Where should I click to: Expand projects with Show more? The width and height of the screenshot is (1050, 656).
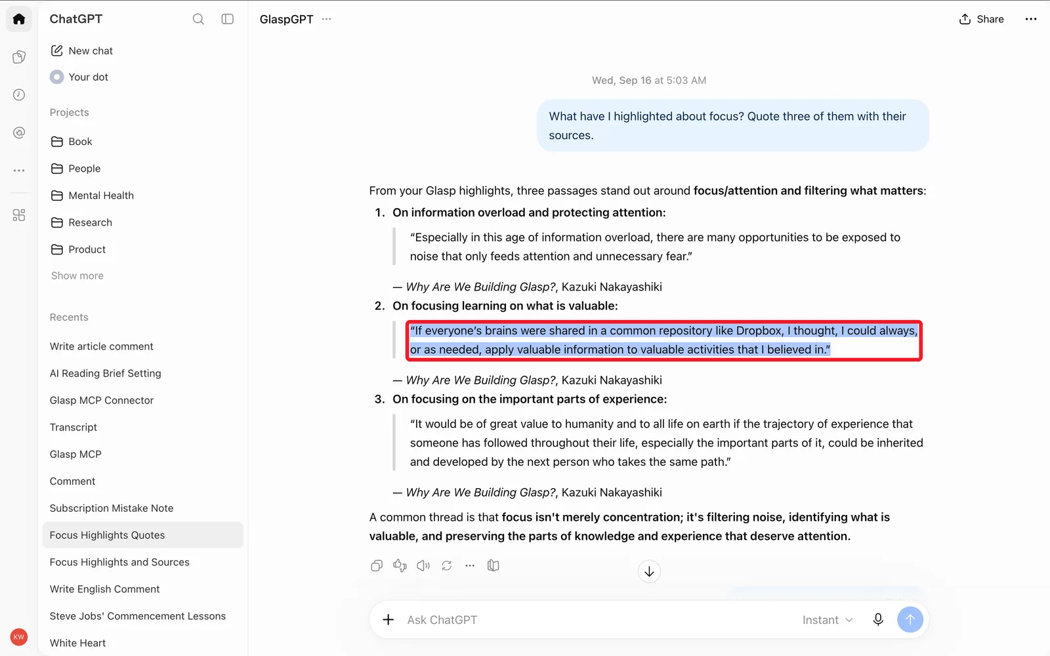click(77, 276)
